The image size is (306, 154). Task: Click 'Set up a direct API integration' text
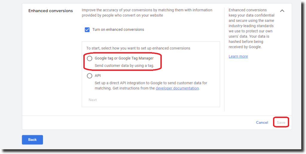[151, 86]
